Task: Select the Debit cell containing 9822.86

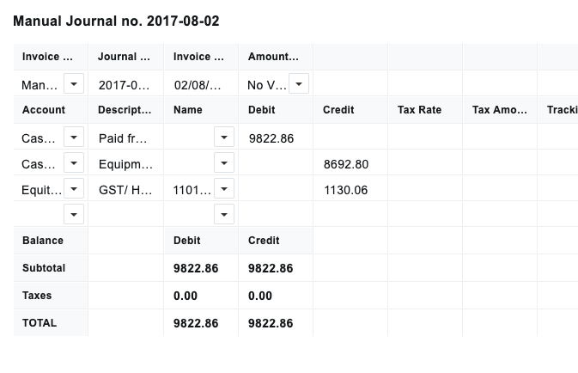Action: (x=276, y=138)
